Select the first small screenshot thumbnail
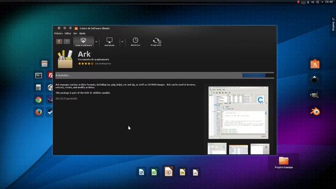This screenshot has height=189, width=336. [x=217, y=149]
